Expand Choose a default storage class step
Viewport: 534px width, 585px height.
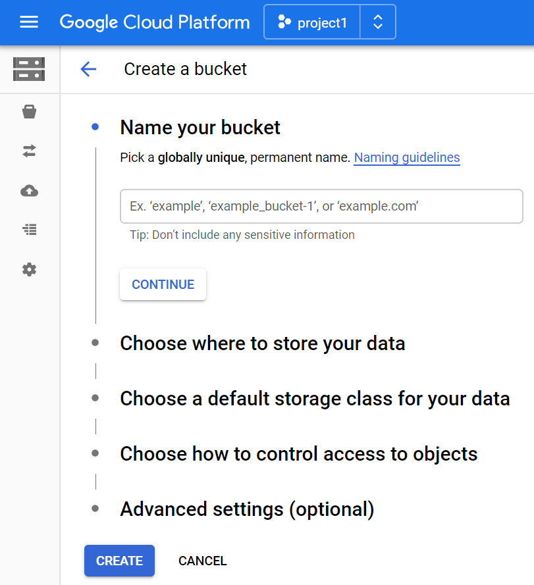pos(315,399)
